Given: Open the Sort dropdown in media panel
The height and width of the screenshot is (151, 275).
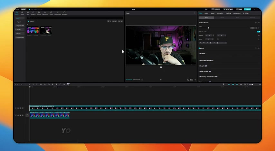Looking at the screenshot, I should [x=114, y=21].
